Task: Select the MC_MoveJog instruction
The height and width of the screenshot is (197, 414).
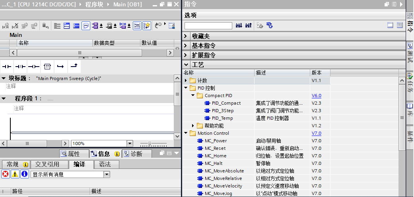Action: click(x=218, y=193)
